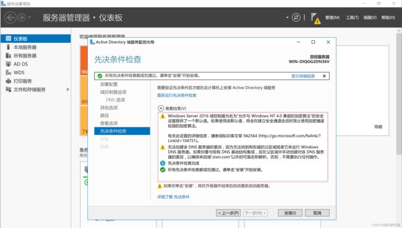Minimize the AD DS configuration wizard window
402x228 pixels.
pyautogui.click(x=298, y=42)
